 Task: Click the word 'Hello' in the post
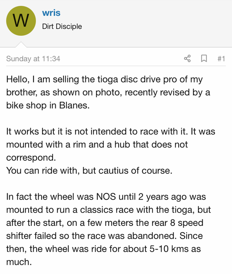coord(17,79)
